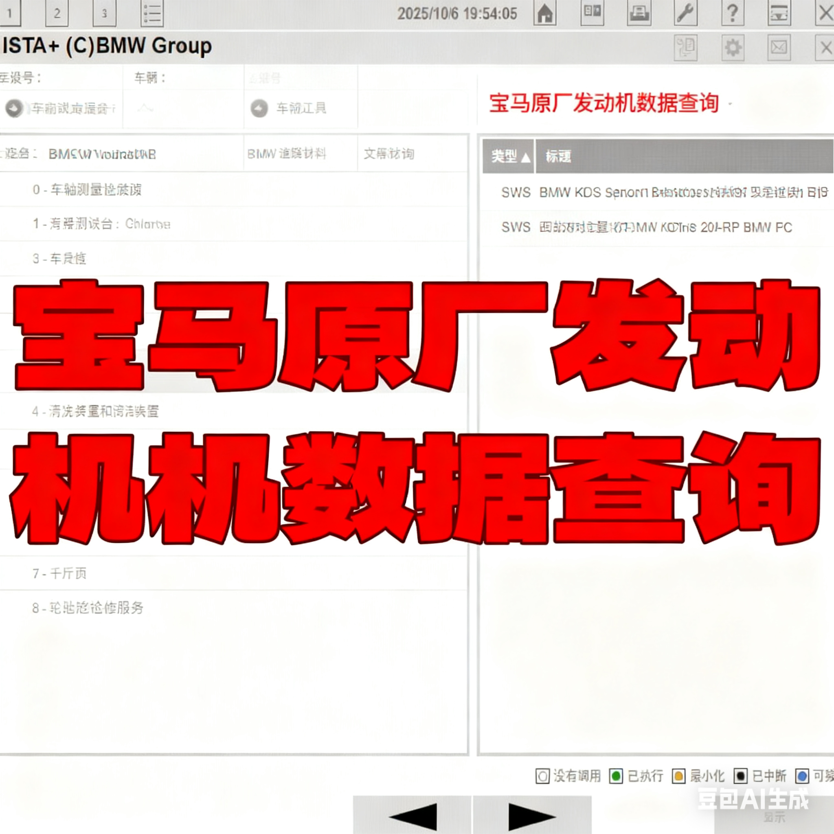
Task: Select the first radio option under 车设号
Action: point(14,108)
